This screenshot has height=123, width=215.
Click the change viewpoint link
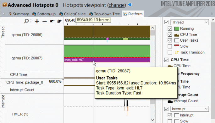point(117,5)
